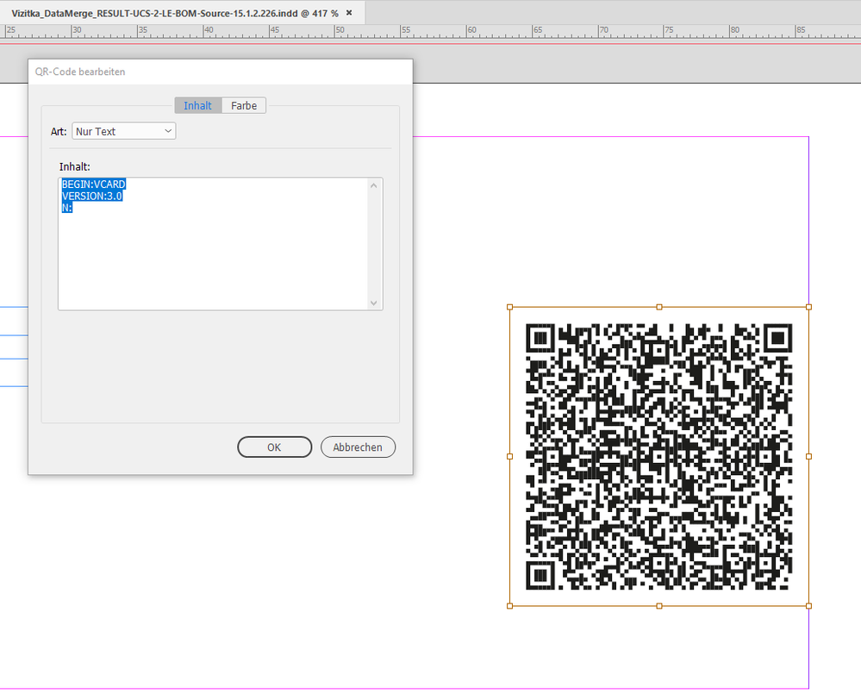Click inside the Inhalt text area
Screen dimensions: 861x700
tap(220, 244)
